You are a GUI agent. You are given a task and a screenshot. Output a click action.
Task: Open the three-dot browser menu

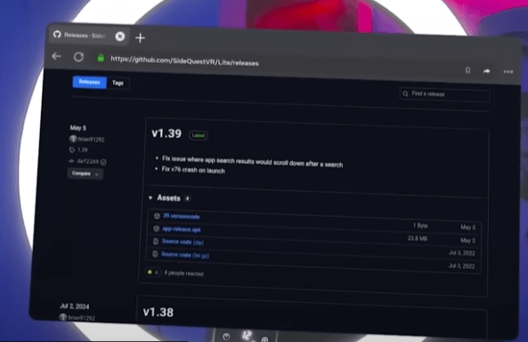coord(508,72)
